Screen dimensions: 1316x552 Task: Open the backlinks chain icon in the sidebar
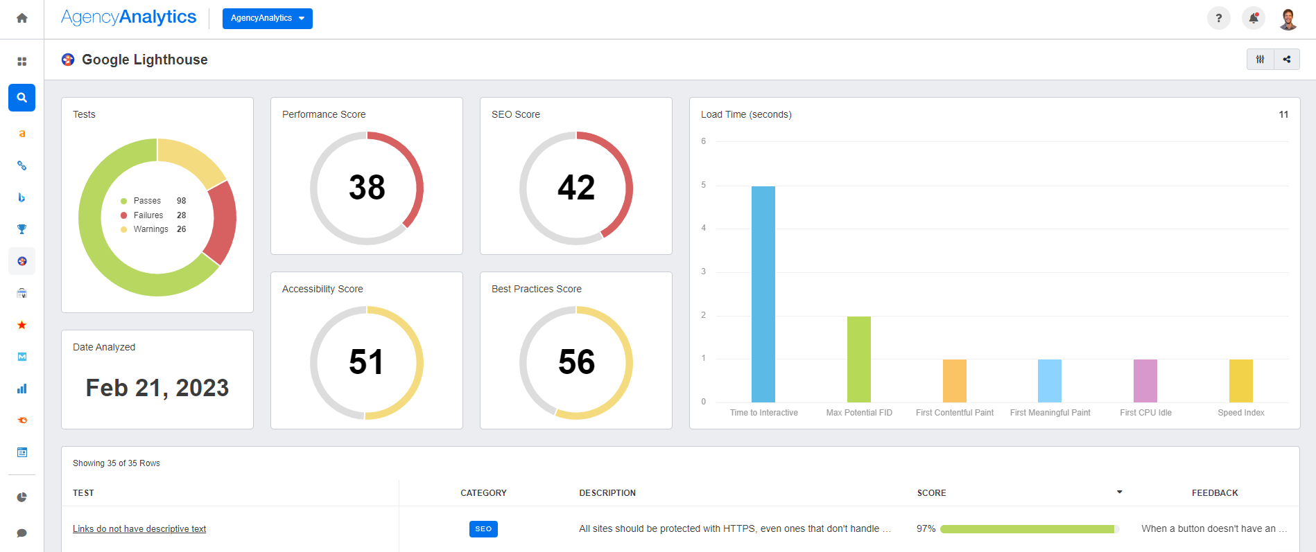[x=22, y=166]
